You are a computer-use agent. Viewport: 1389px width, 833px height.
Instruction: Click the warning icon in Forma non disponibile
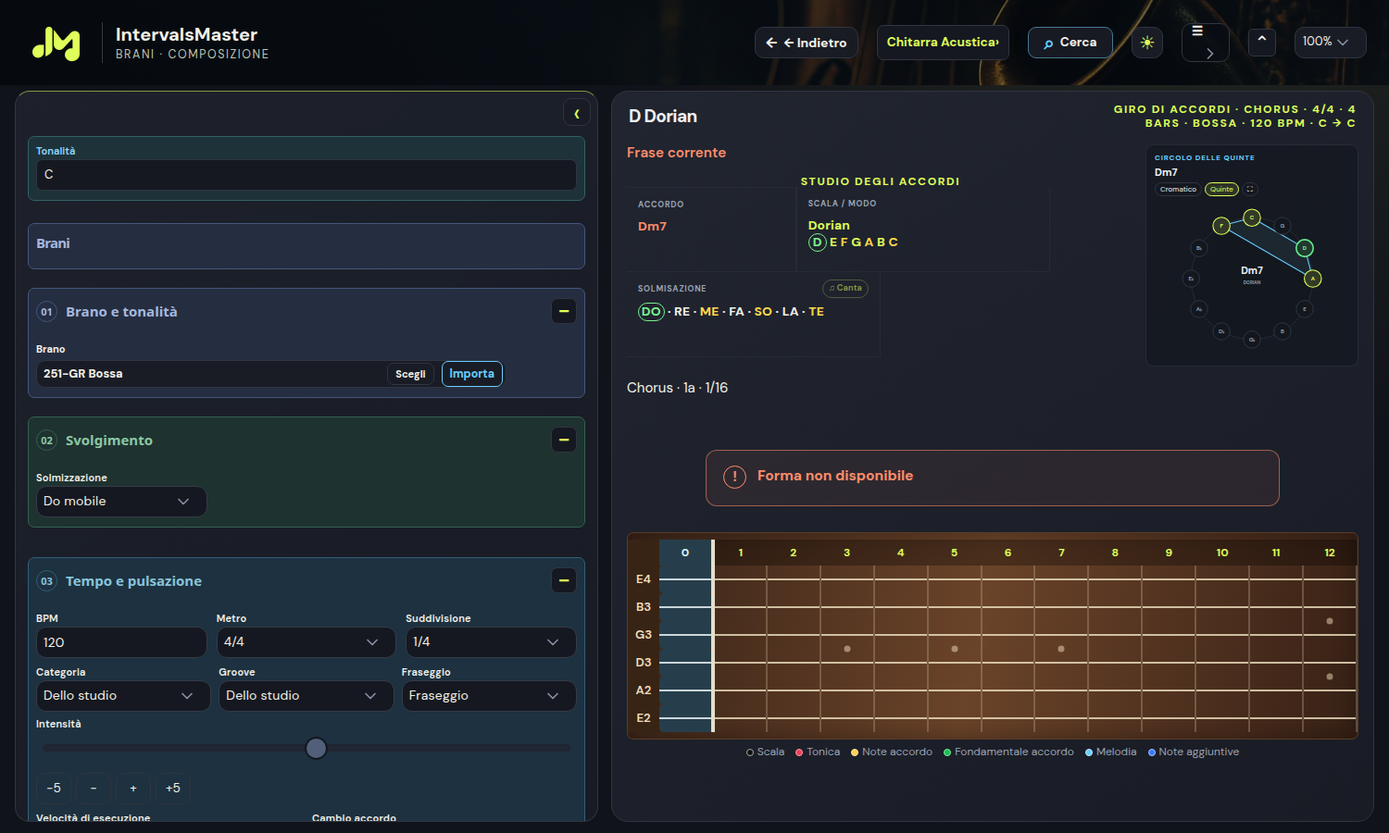(734, 477)
